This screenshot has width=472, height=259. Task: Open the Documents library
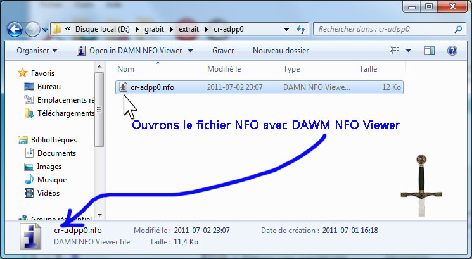click(x=56, y=153)
